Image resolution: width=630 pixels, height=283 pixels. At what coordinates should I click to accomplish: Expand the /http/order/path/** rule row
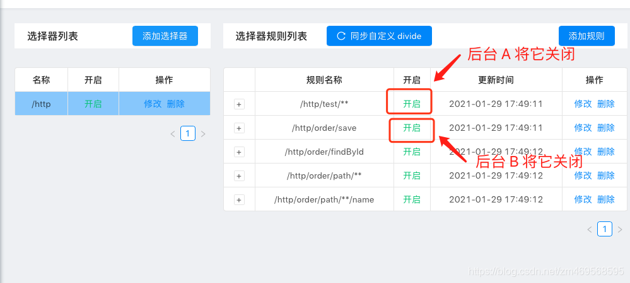click(x=239, y=175)
